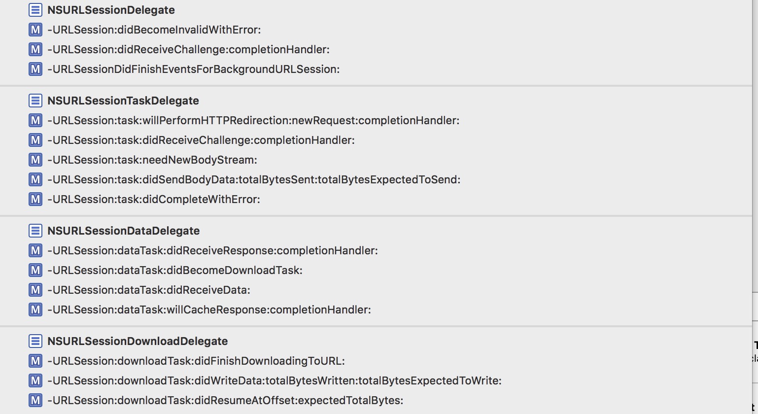Click the M icon for downloadTask:didFinishDownloadingToURL:
The image size is (758, 414).
click(35, 361)
